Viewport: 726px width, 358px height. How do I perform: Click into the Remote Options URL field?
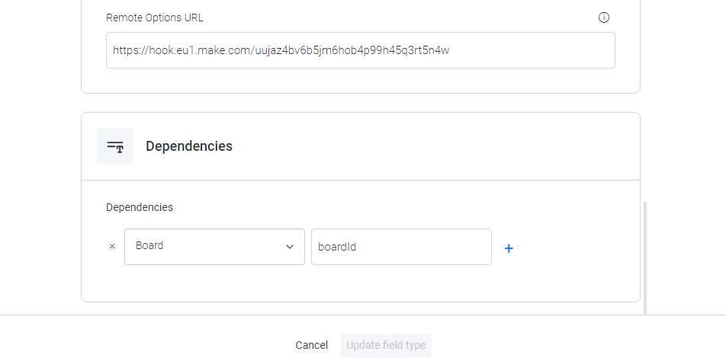click(534, 50)
